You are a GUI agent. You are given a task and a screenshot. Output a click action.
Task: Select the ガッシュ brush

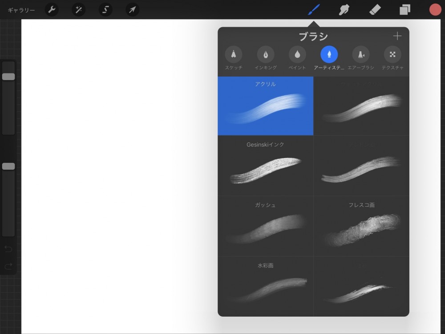coord(265,226)
